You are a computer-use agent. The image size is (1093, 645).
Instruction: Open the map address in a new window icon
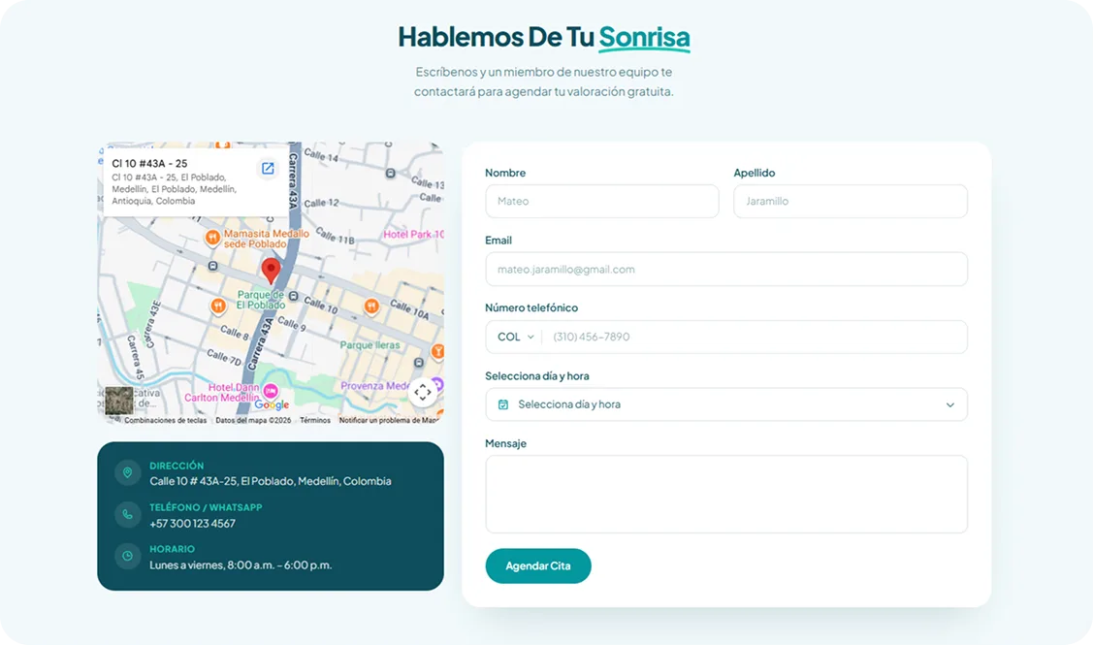(268, 168)
